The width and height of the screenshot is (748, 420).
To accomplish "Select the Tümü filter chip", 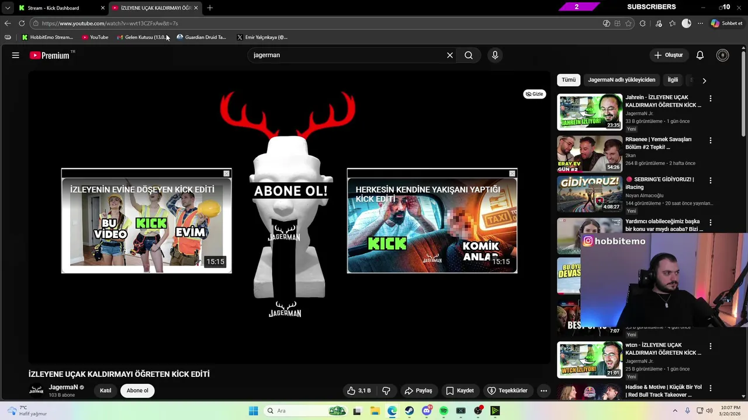I will (x=569, y=80).
